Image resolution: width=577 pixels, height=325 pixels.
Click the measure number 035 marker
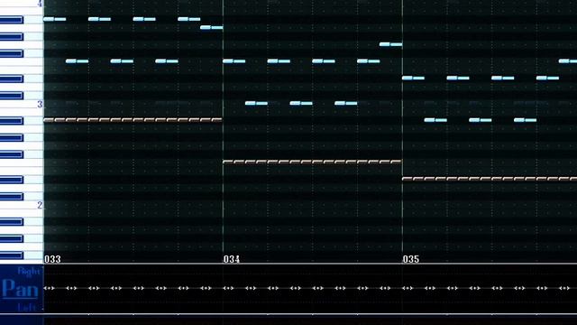pos(411,259)
